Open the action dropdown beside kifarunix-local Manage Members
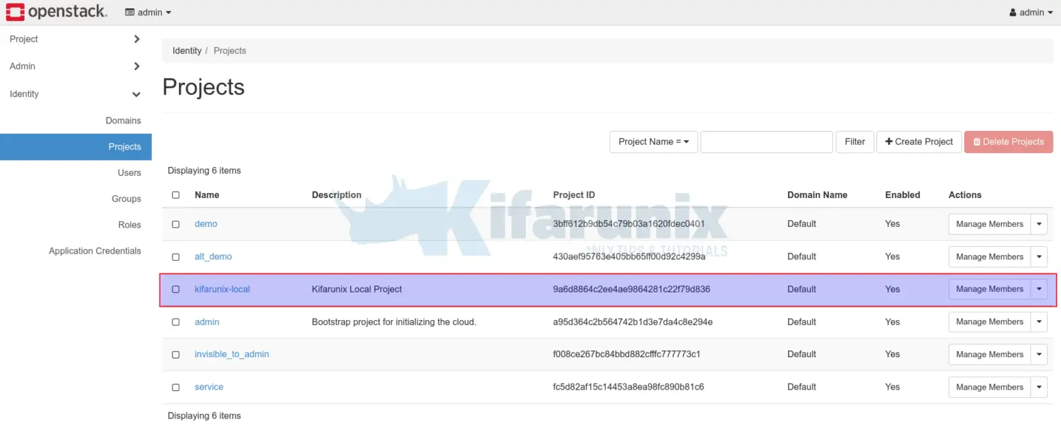The image size is (1061, 431). [1039, 289]
